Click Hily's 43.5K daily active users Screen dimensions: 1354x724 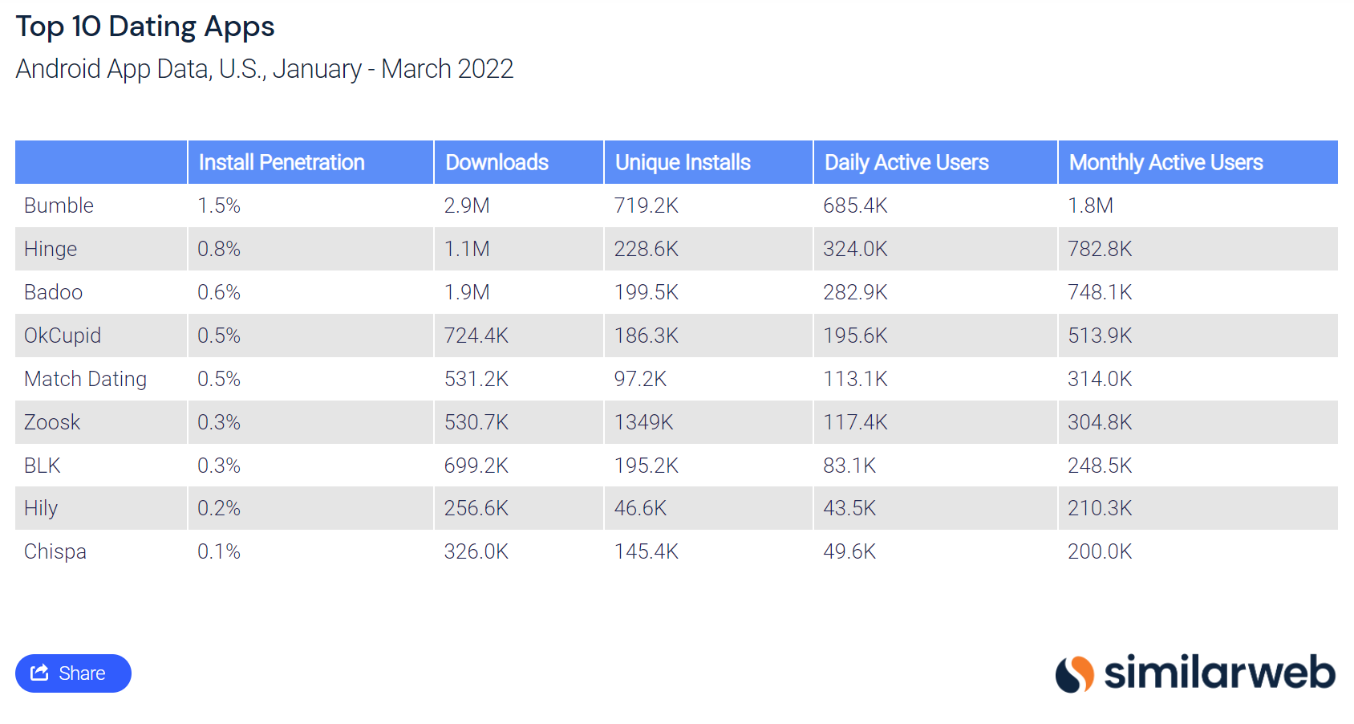click(849, 508)
